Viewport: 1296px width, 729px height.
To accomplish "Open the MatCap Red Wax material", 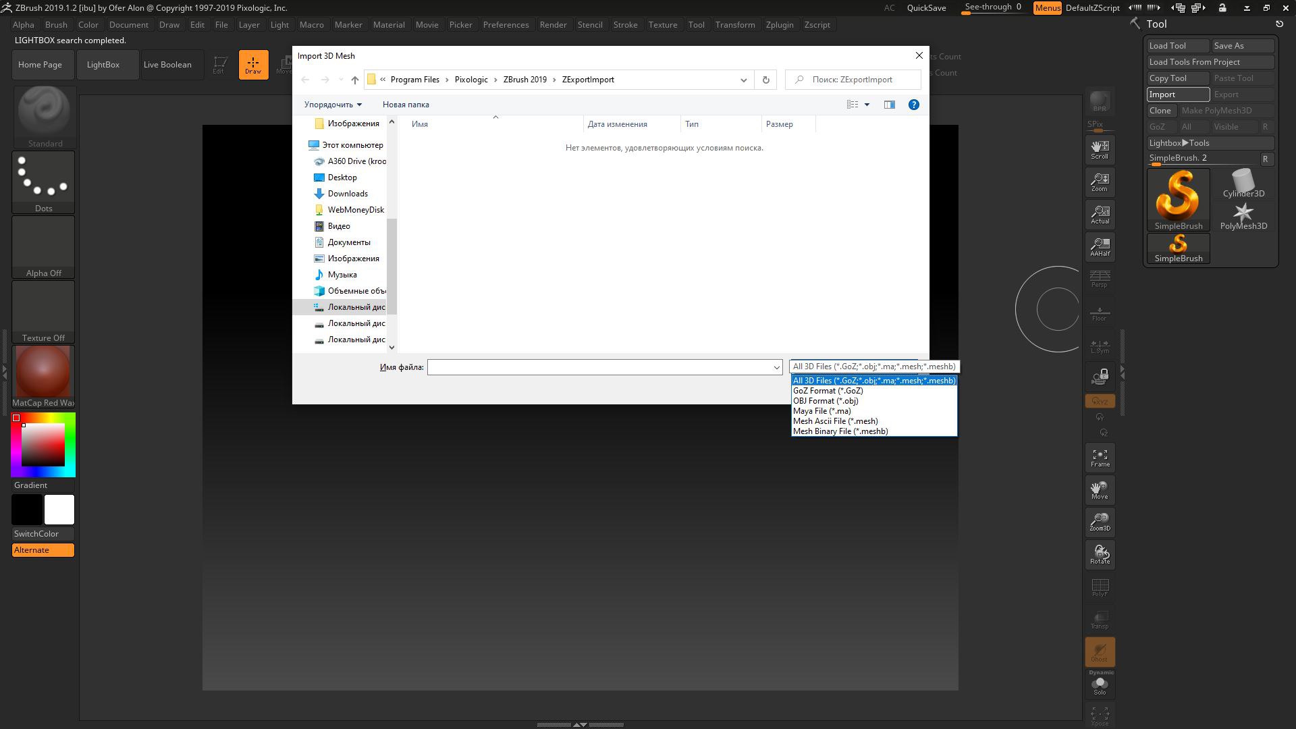I will click(44, 377).
